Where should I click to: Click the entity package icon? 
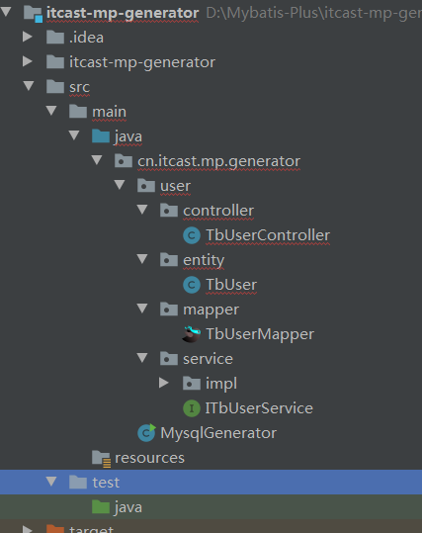click(x=169, y=260)
